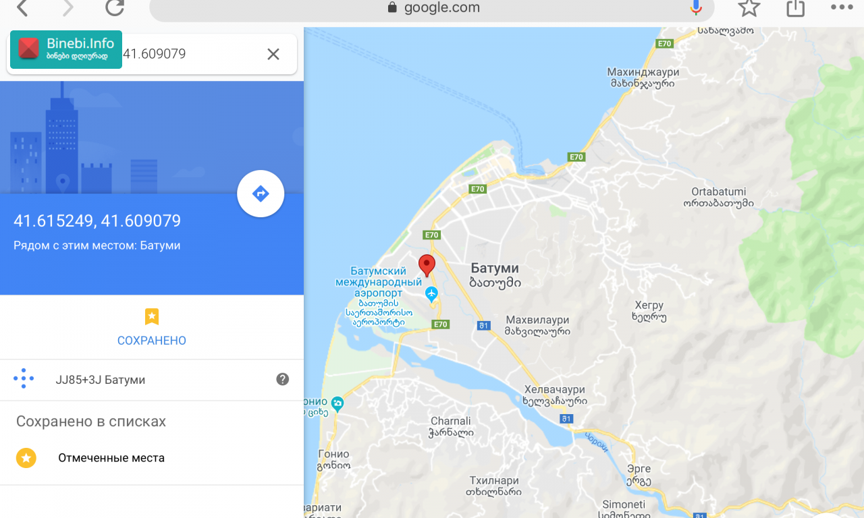Click the browser back arrow
Image resolution: width=864 pixels, height=518 pixels.
pyautogui.click(x=22, y=8)
